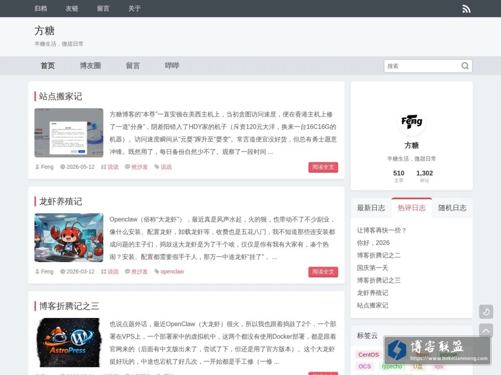This screenshot has height=375, width=501.
Task: Click the 方糖 name in profile card
Action: pos(412,145)
